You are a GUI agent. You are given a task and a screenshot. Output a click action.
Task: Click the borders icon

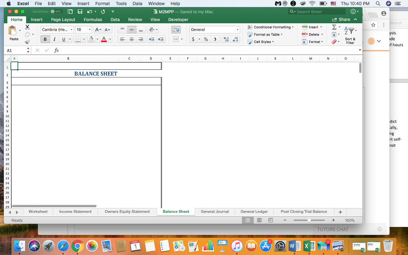78,39
